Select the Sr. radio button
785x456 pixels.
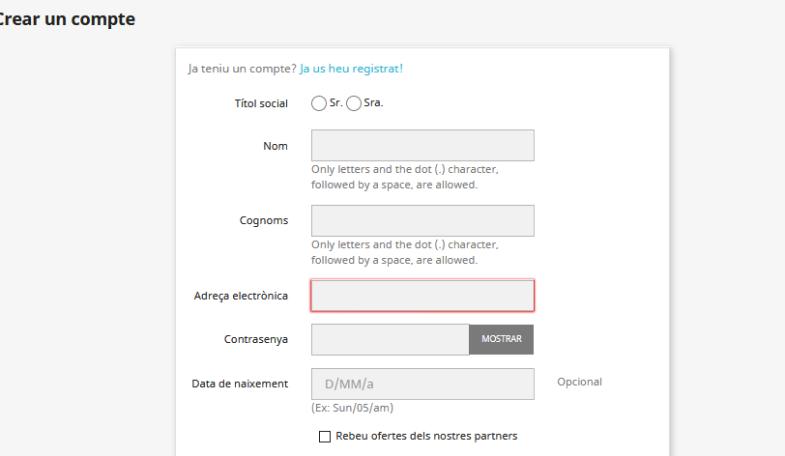(x=319, y=103)
